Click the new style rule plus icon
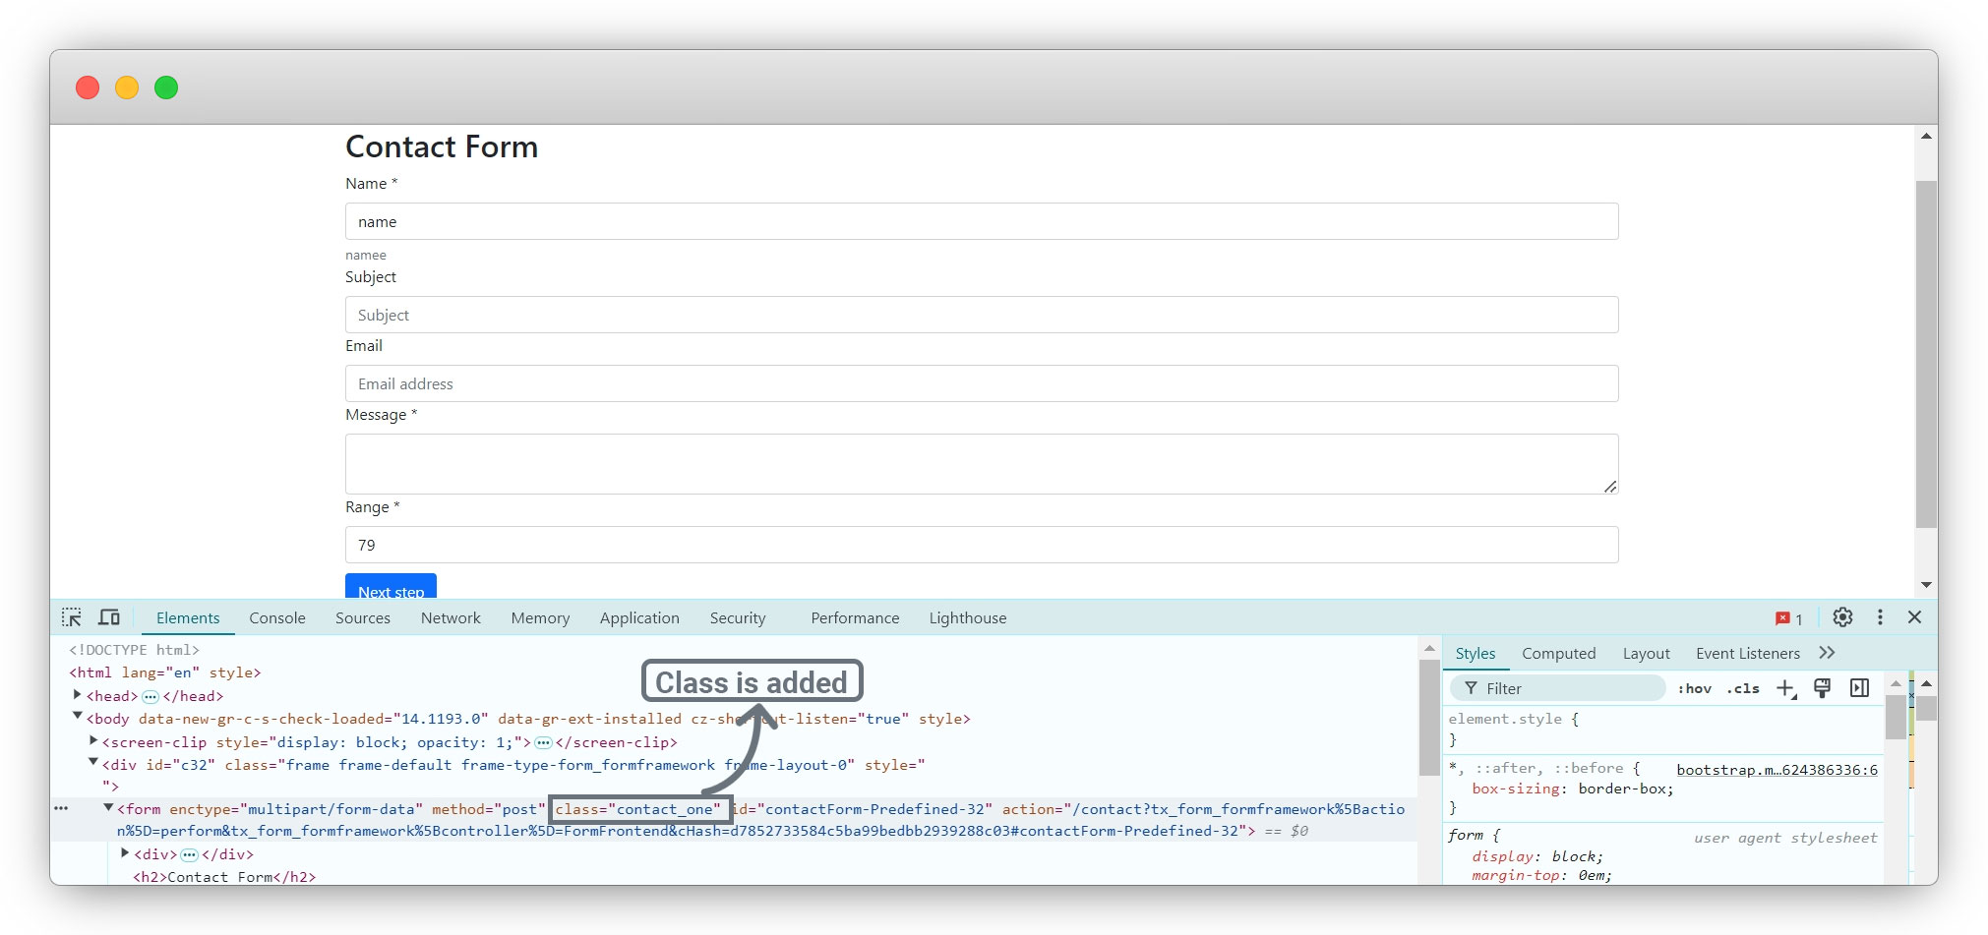The height and width of the screenshot is (935, 1988). click(1785, 688)
